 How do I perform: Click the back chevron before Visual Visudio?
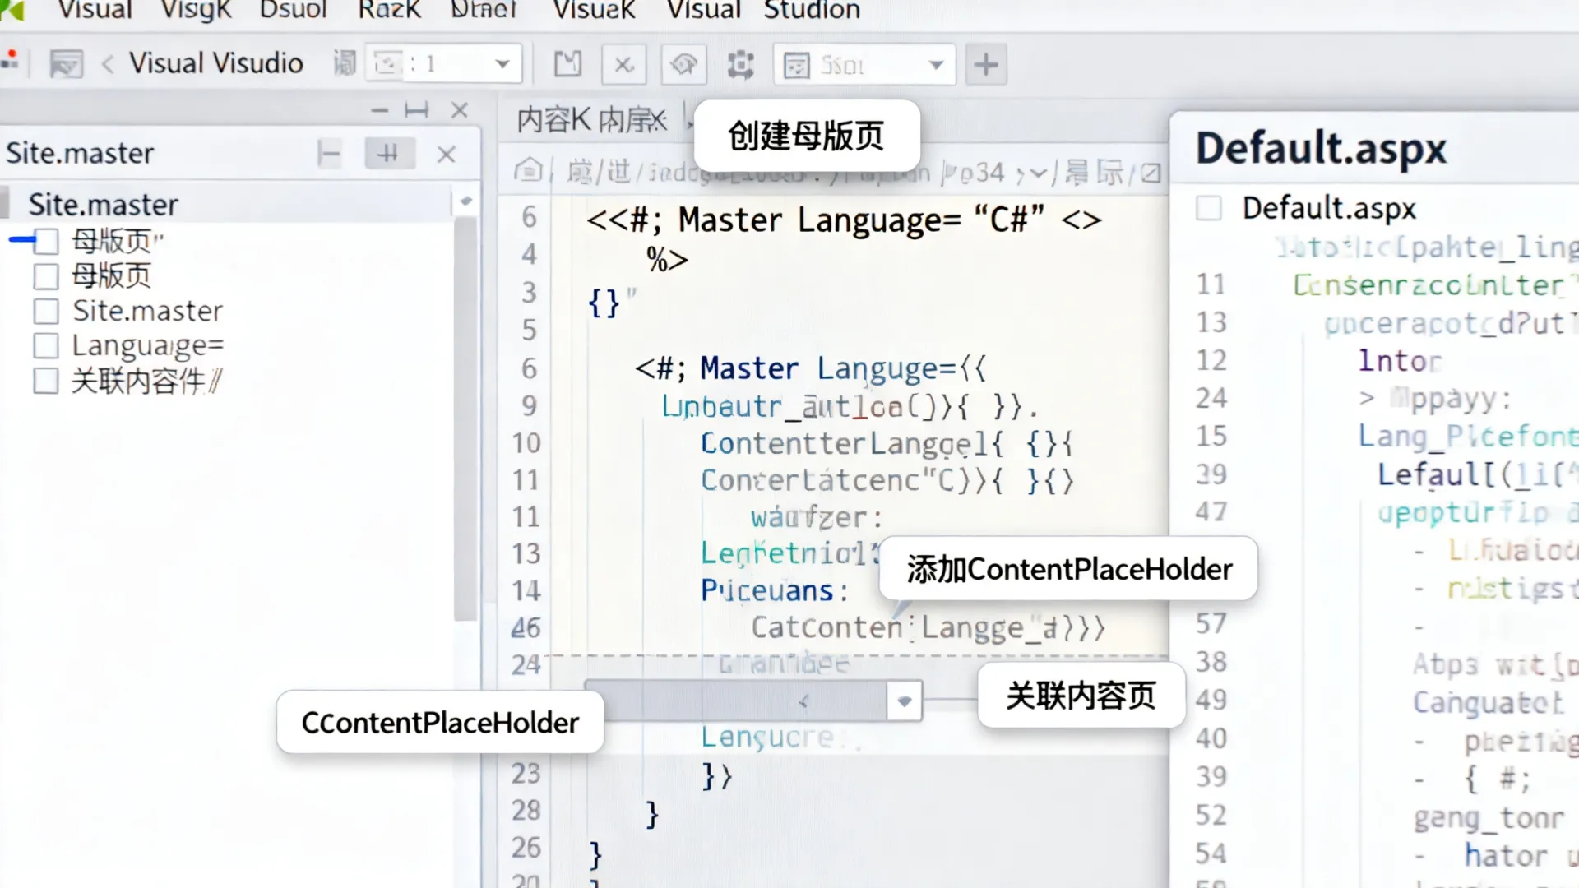click(x=107, y=63)
